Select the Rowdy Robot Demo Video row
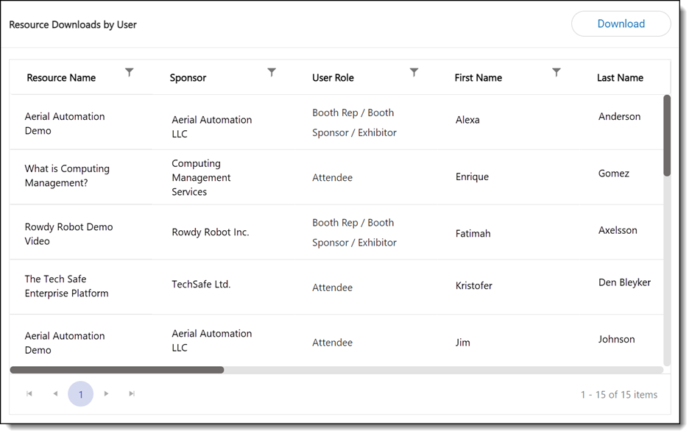692x436 pixels. [x=68, y=234]
